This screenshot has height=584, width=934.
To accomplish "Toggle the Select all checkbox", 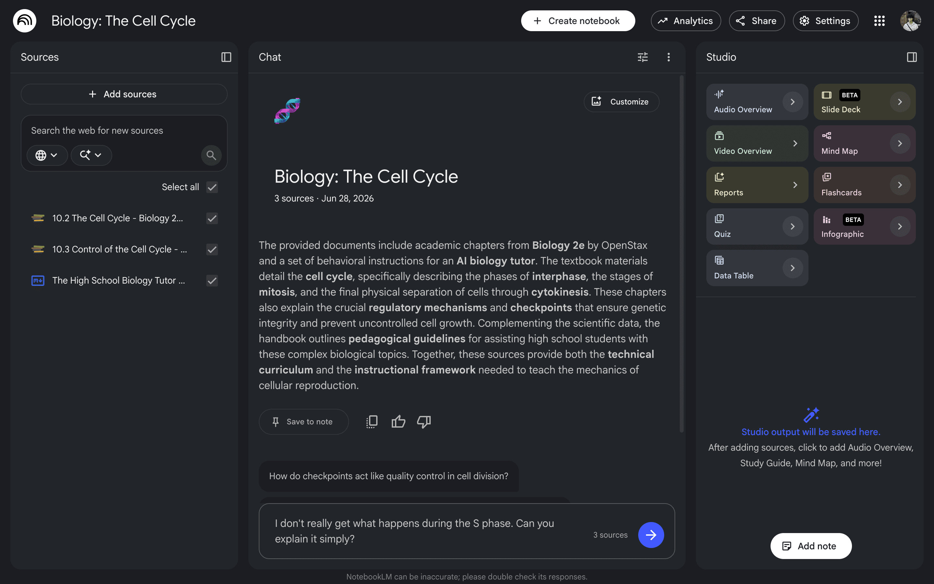I will (x=212, y=187).
